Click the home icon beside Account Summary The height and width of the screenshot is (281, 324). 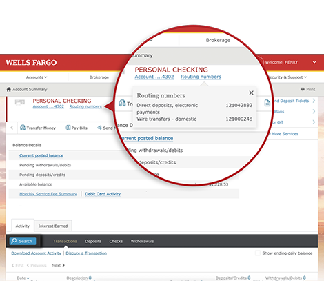point(9,89)
